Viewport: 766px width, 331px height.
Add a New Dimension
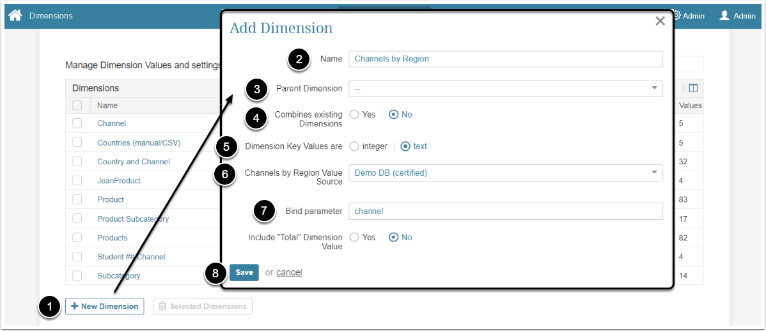pyautogui.click(x=105, y=307)
